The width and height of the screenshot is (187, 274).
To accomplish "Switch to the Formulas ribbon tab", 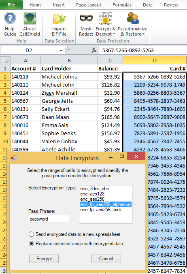I will click(x=122, y=5).
